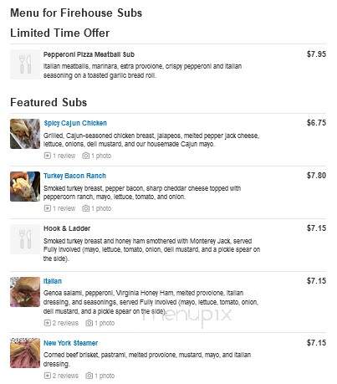
Task: Click the Spicy Cajun Chicken photo thumbnail
Action: point(25,134)
